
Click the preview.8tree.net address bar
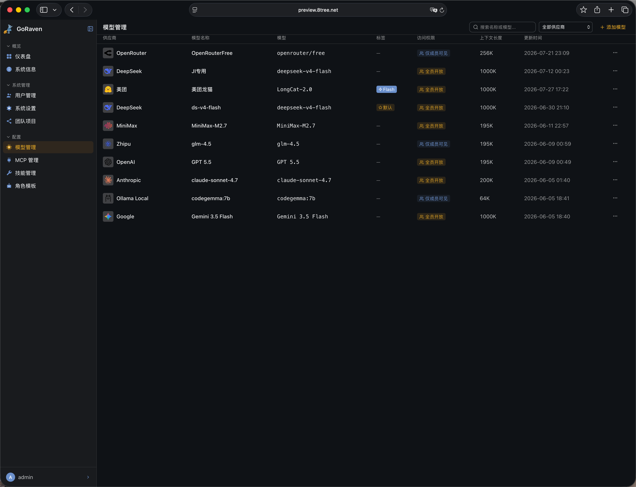(318, 10)
